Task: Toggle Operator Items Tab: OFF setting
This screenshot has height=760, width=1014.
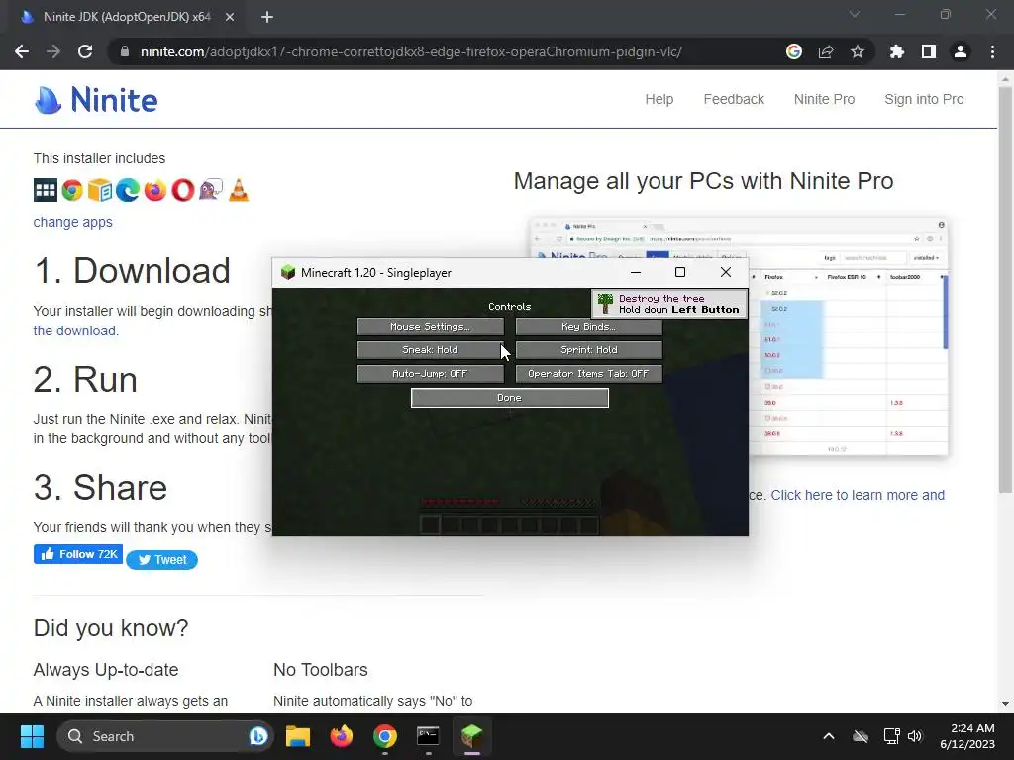Action: pyautogui.click(x=588, y=374)
